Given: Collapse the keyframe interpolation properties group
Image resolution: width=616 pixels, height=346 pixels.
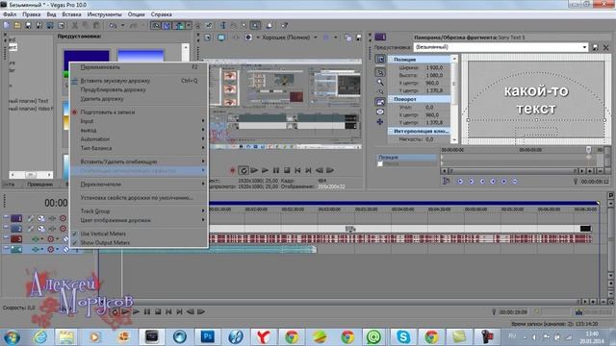Looking at the screenshot, I should click(392, 131).
